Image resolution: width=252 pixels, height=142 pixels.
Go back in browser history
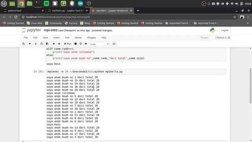(4, 17)
